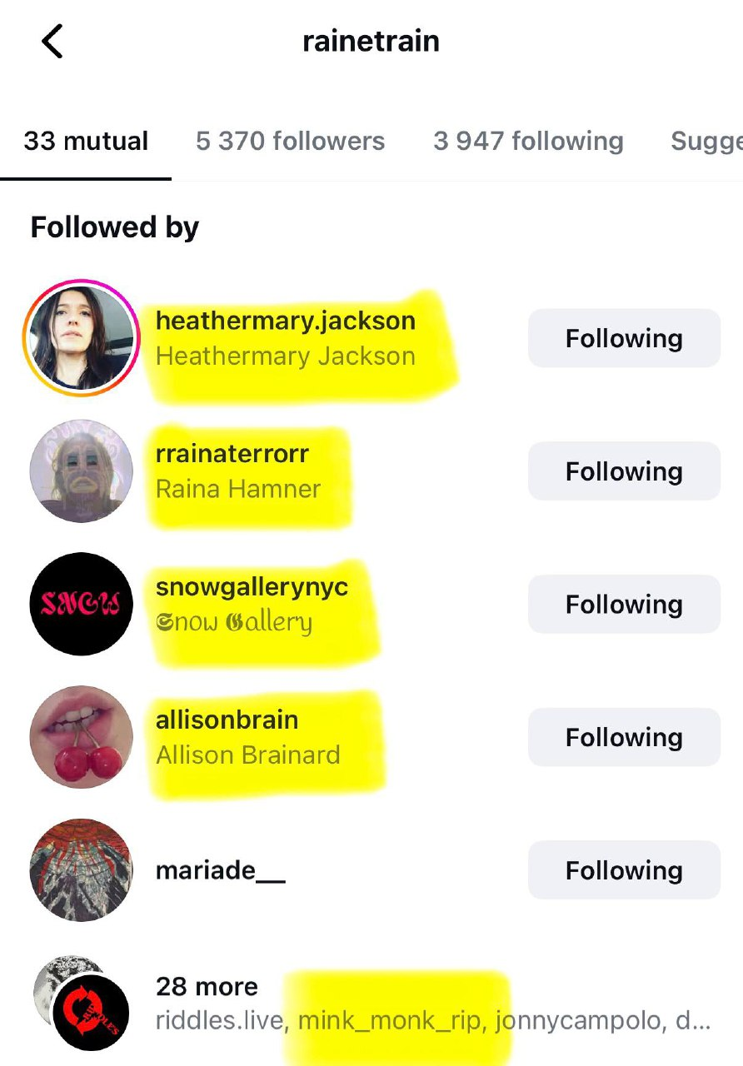Viewport: 743px width, 1066px height.
Task: Tap the cherry lips avatar of allisonbrain
Action: [x=82, y=737]
